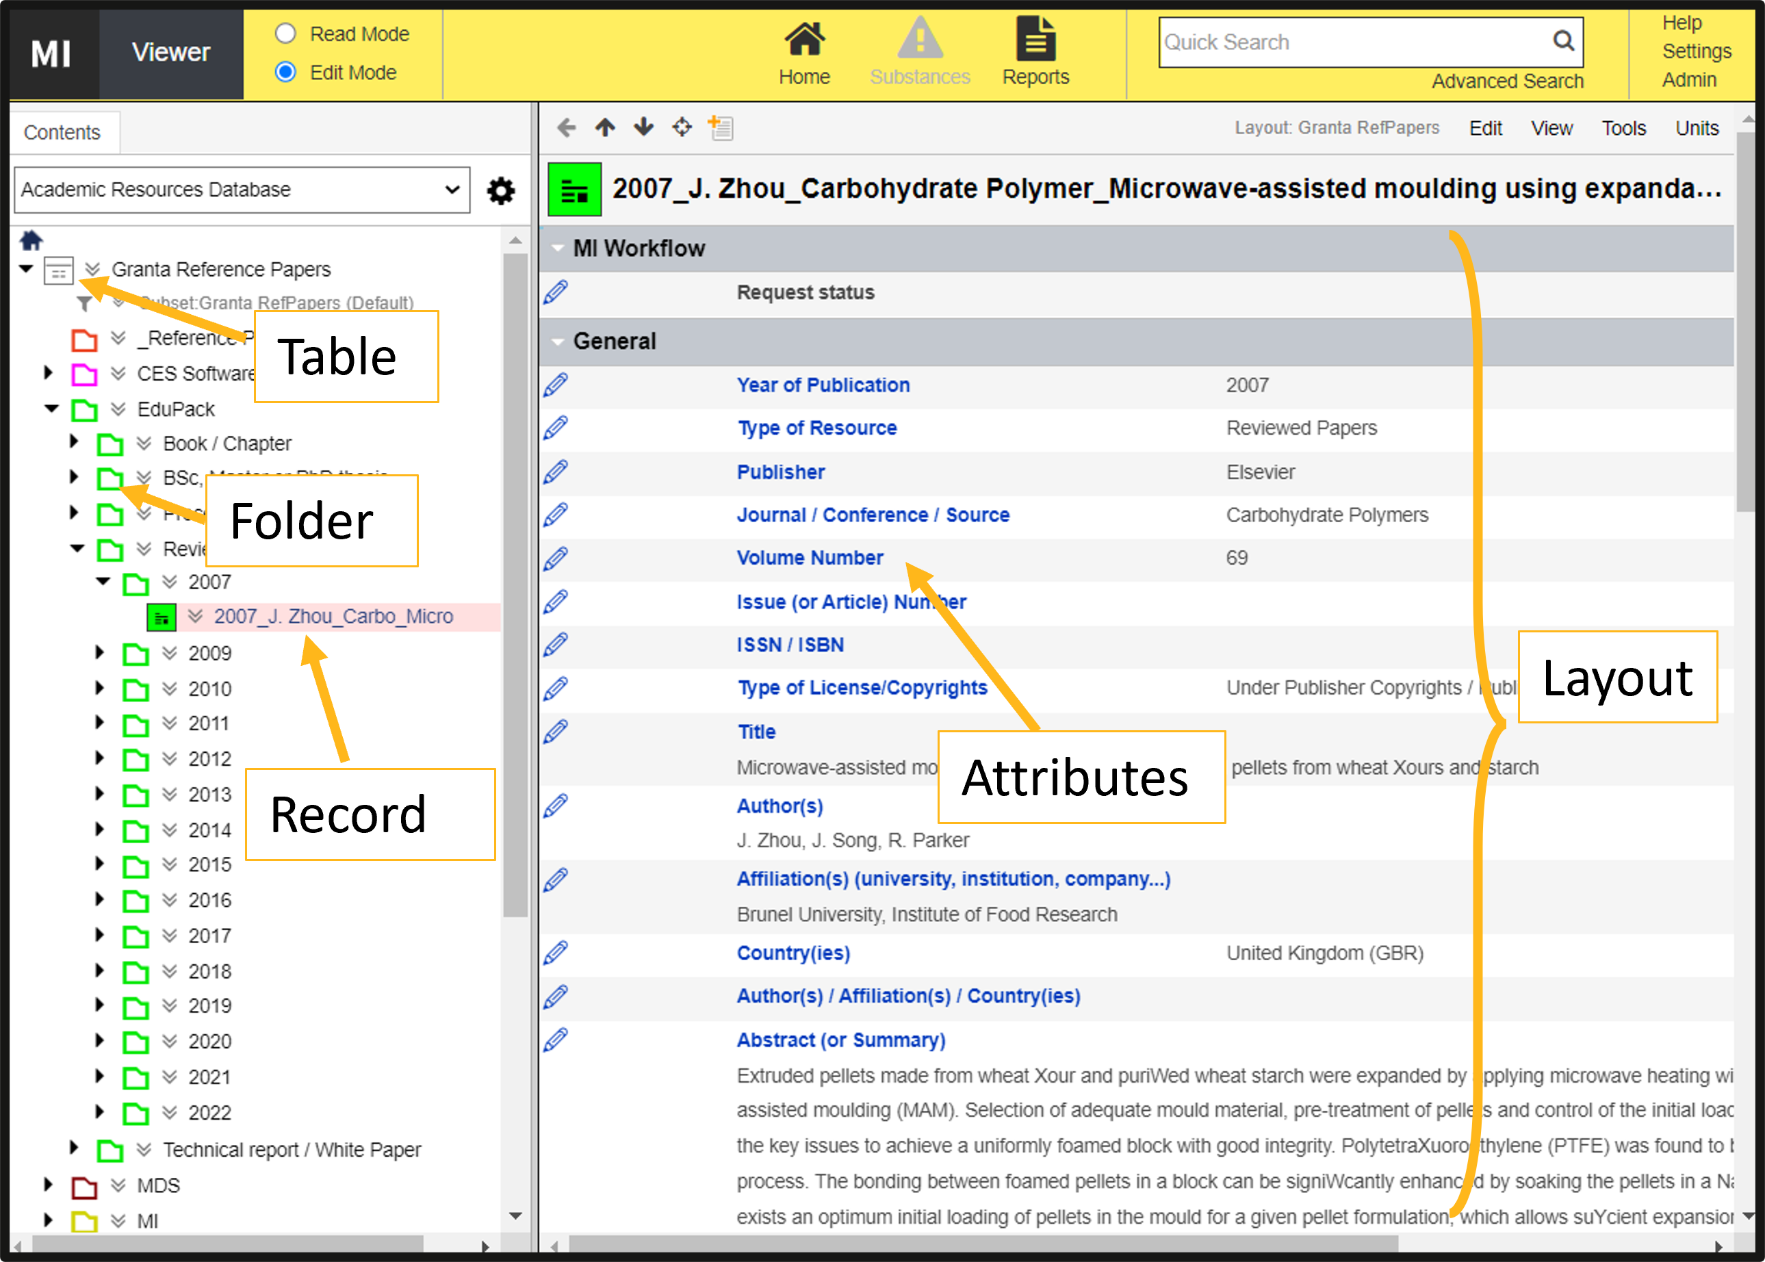
Task: Click the up arrow navigation icon
Action: click(x=605, y=127)
